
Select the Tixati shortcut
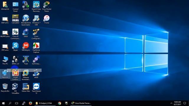(26, 60)
